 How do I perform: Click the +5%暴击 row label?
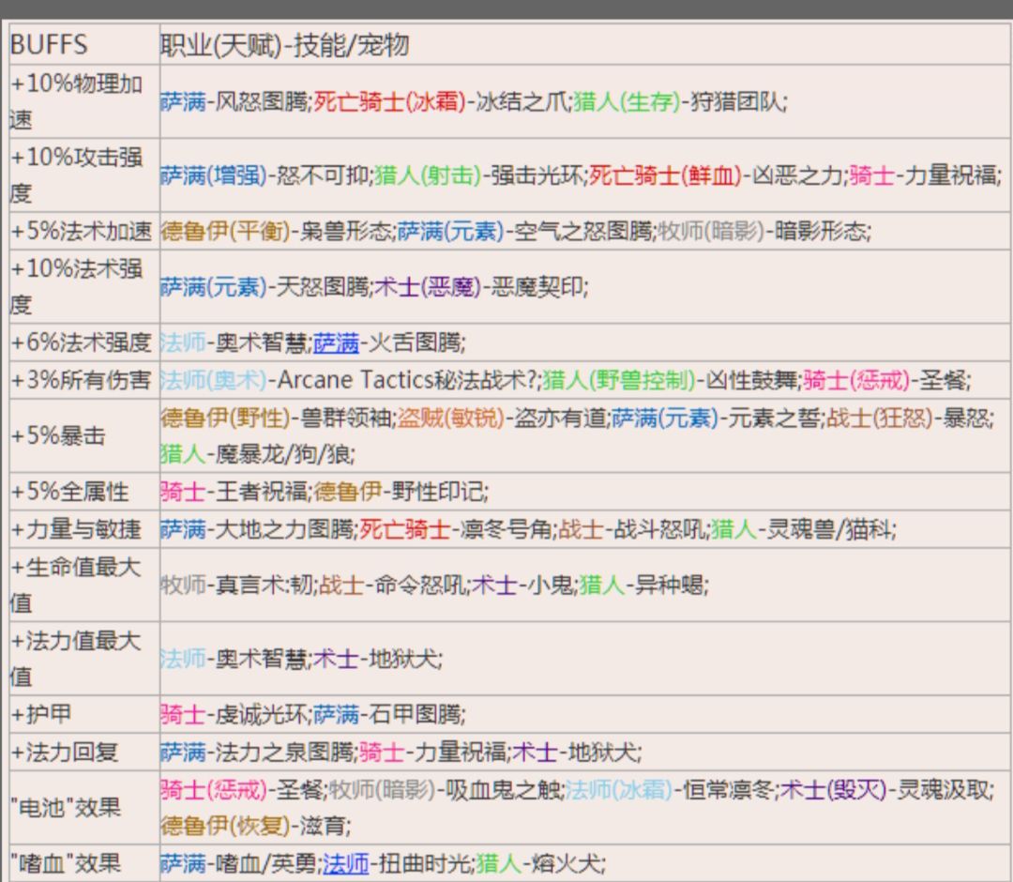tap(80, 434)
